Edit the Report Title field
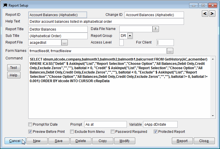220x149 pixels. 58,29
